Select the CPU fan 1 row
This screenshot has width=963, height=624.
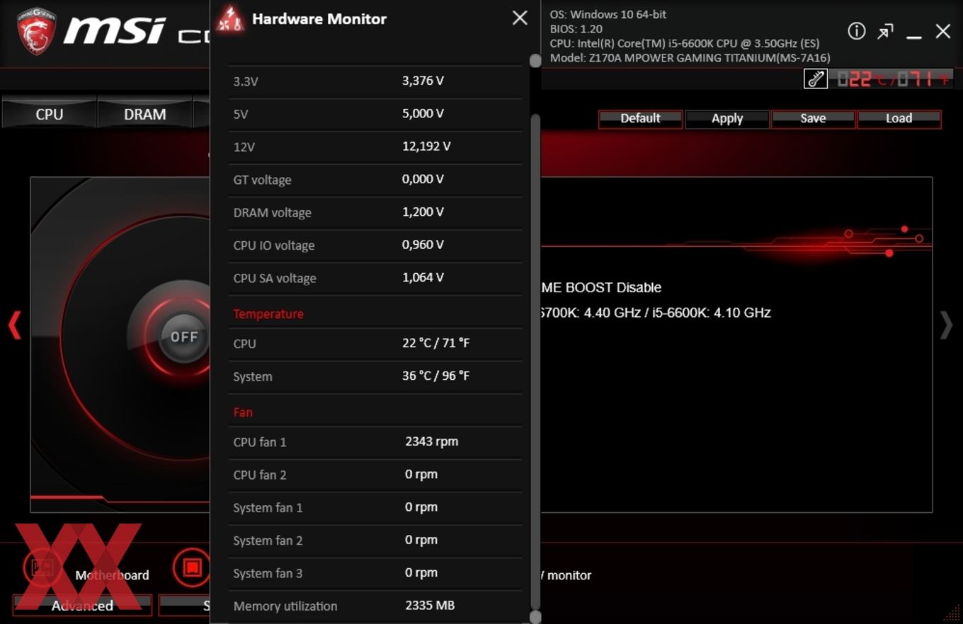(375, 442)
